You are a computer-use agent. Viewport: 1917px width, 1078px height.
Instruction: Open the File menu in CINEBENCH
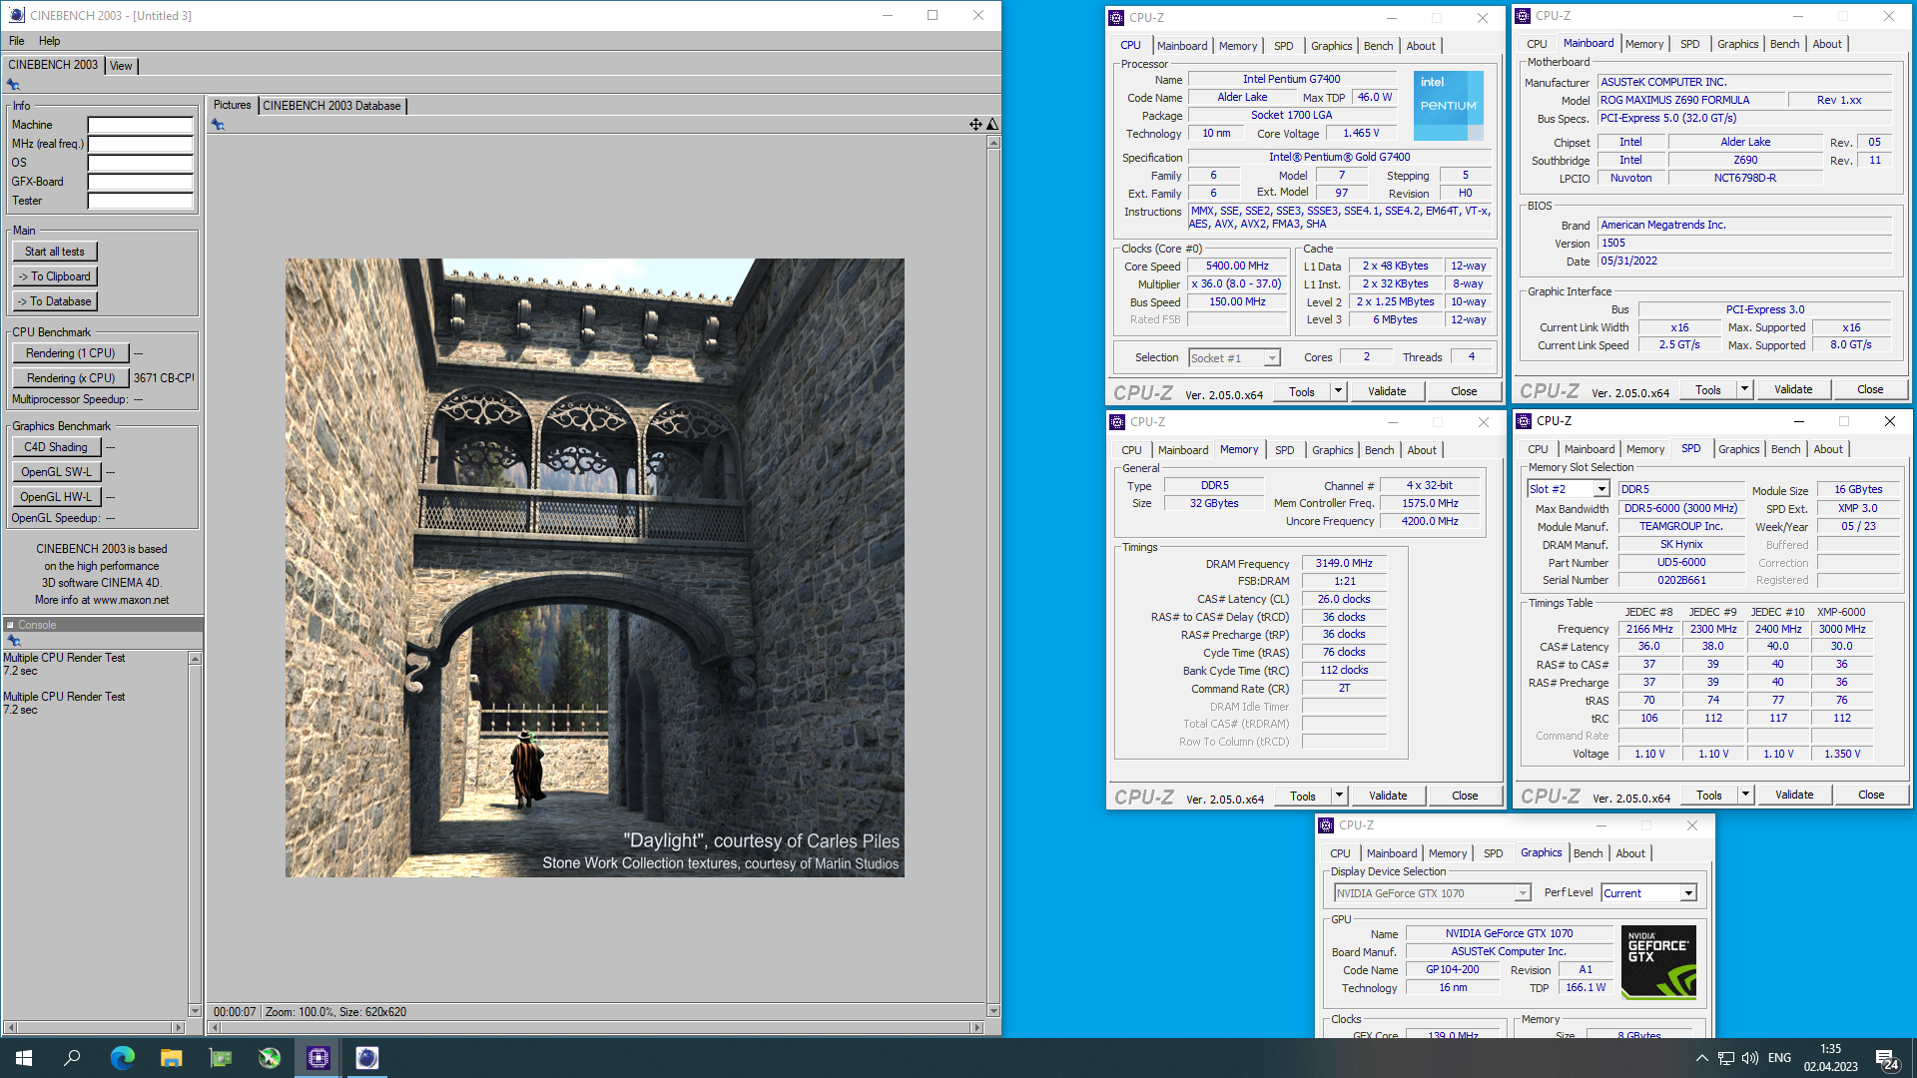click(17, 41)
